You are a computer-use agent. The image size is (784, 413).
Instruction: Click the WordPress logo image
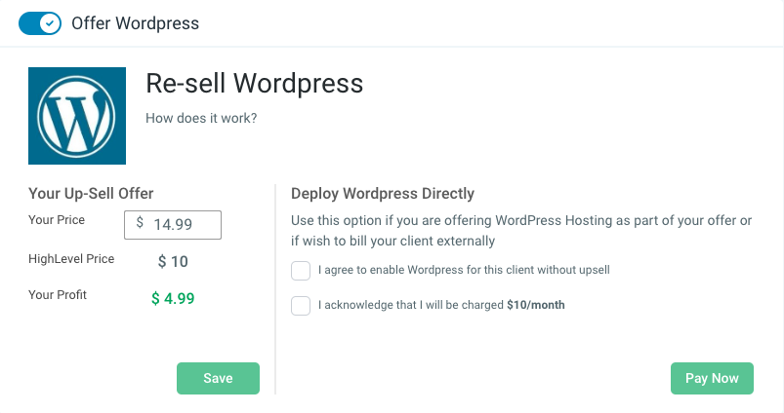[x=77, y=116]
